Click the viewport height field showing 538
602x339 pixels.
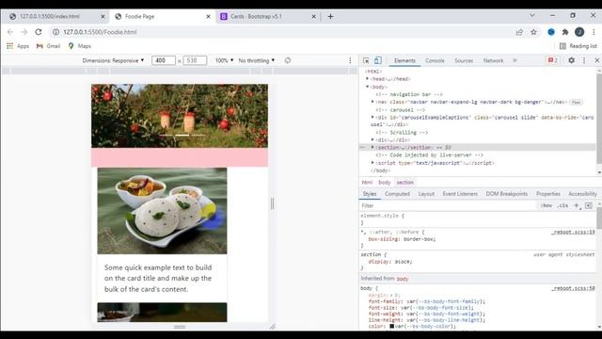195,60
